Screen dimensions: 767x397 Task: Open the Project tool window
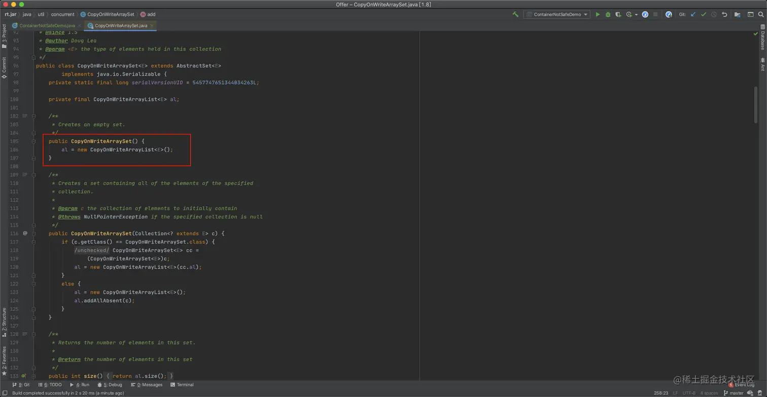4,37
